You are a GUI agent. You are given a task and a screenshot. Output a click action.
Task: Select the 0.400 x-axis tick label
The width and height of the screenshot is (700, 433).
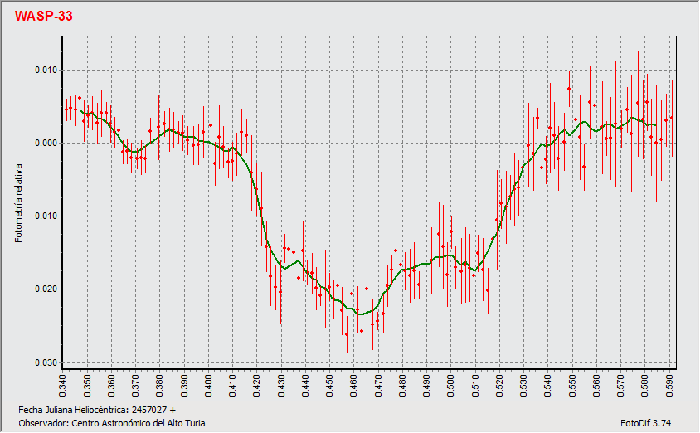(x=209, y=385)
